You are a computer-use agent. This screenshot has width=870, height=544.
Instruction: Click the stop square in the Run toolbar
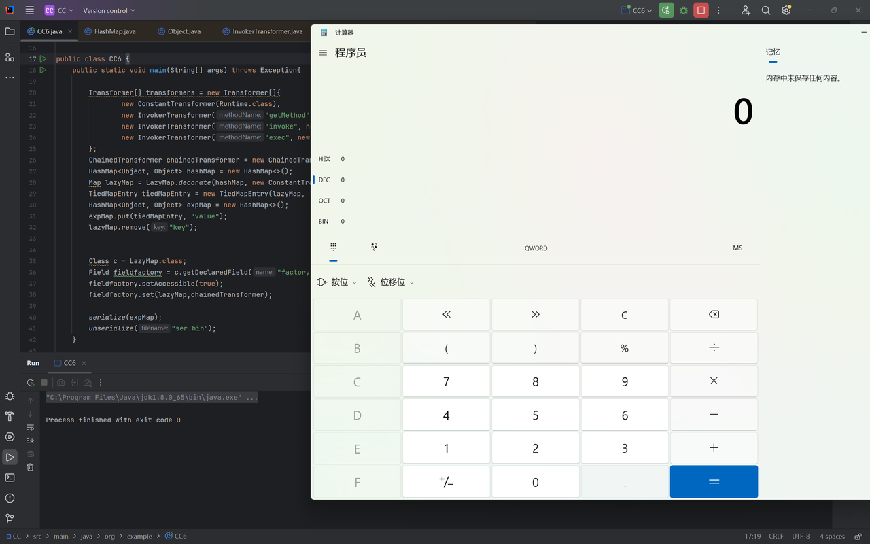pyautogui.click(x=44, y=383)
